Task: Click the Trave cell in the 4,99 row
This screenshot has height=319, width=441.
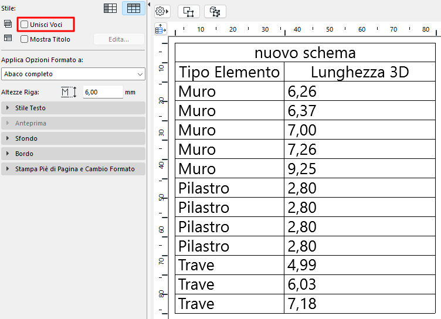Action: 229,265
